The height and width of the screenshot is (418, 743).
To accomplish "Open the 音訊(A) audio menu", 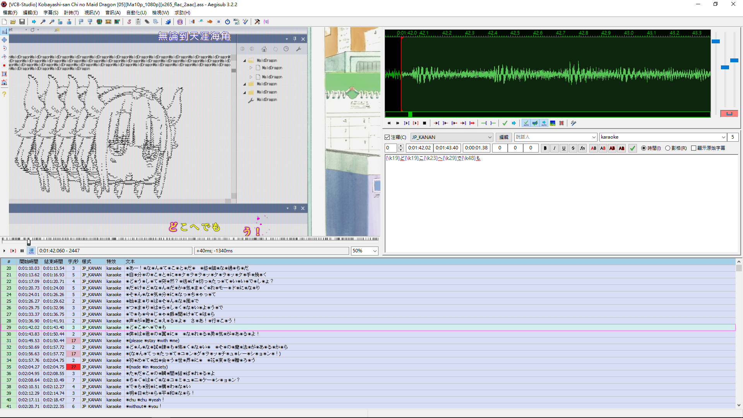I will click(x=113, y=12).
